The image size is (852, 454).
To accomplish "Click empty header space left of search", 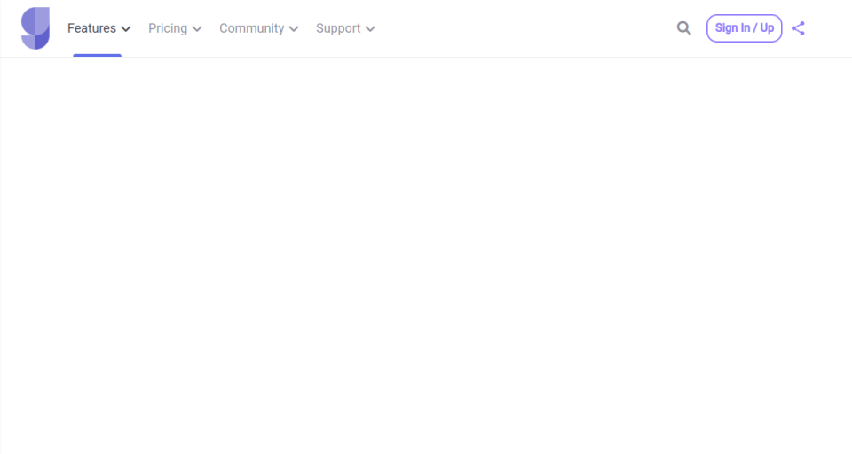I will tap(522, 28).
